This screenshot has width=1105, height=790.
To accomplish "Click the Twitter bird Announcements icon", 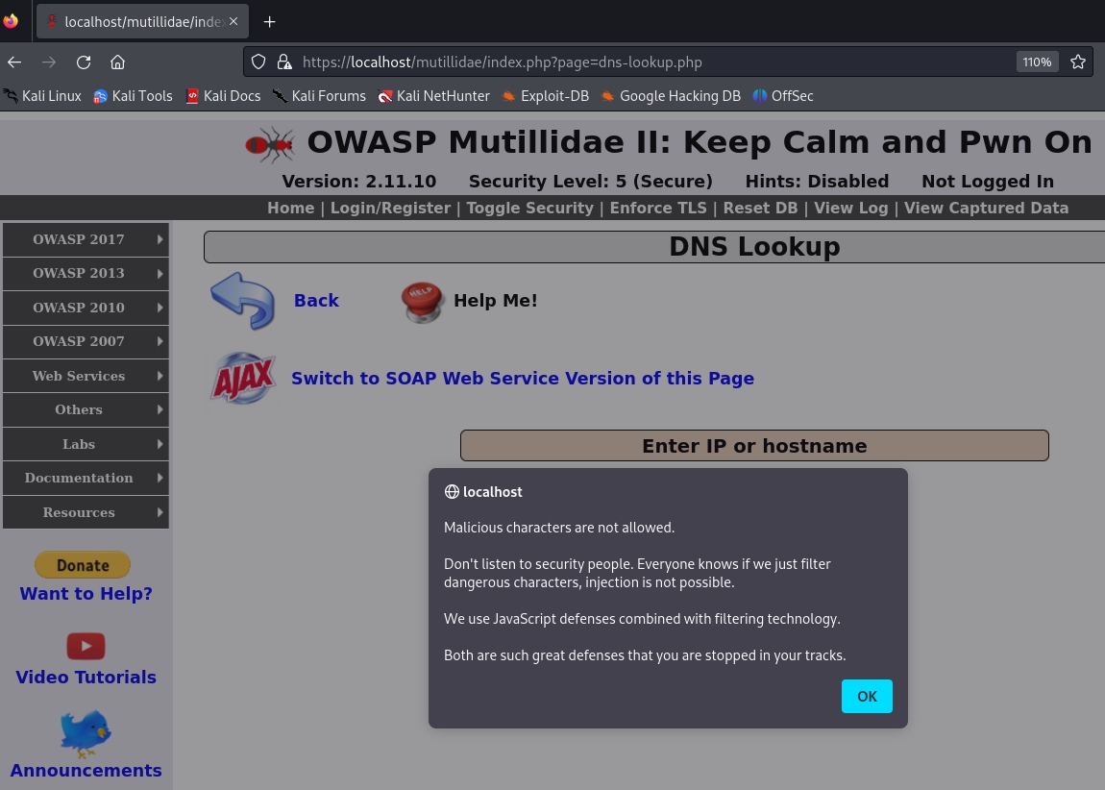I will (x=86, y=734).
